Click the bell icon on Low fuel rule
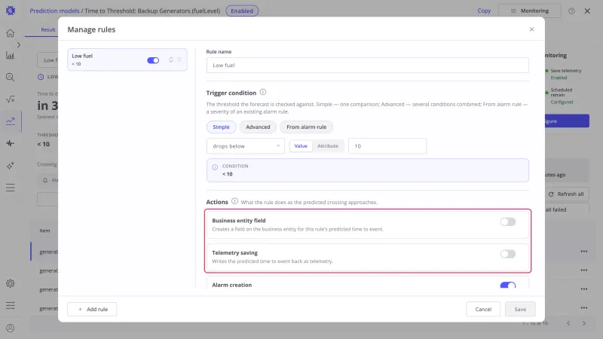Image resolution: width=603 pixels, height=339 pixels. (171, 60)
